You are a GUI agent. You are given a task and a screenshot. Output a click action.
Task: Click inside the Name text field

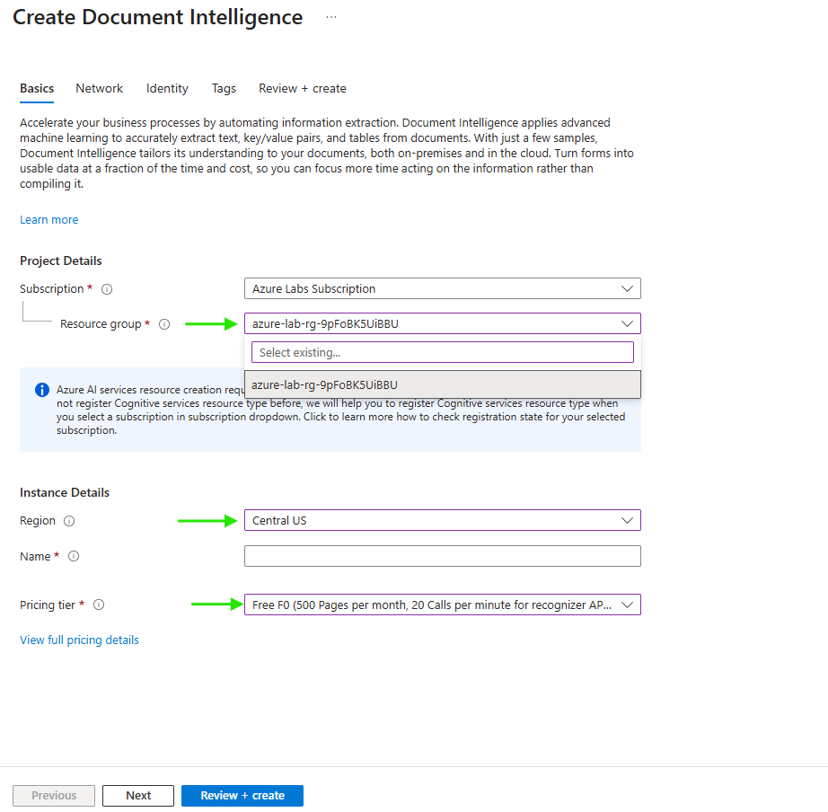click(442, 556)
